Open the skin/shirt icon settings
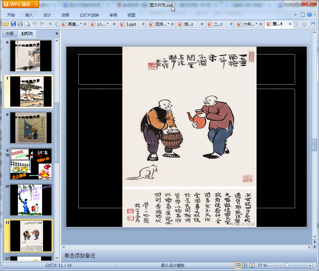 [x=302, y=15]
